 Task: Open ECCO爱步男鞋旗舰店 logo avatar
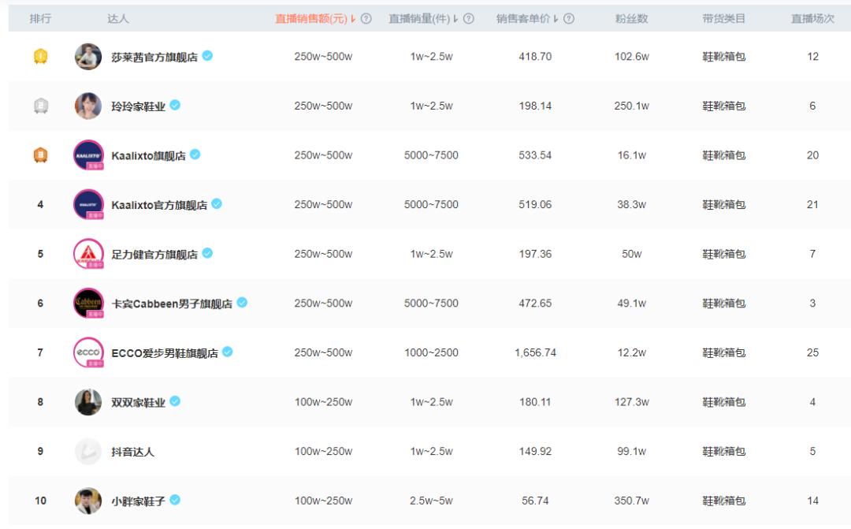tap(88, 352)
